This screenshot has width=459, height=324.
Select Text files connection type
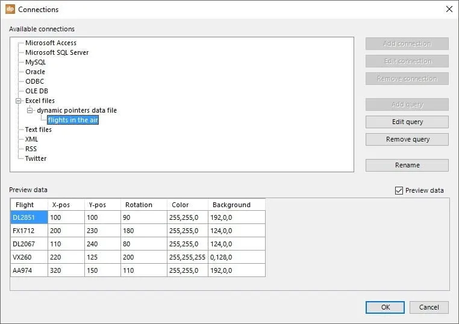click(x=39, y=129)
